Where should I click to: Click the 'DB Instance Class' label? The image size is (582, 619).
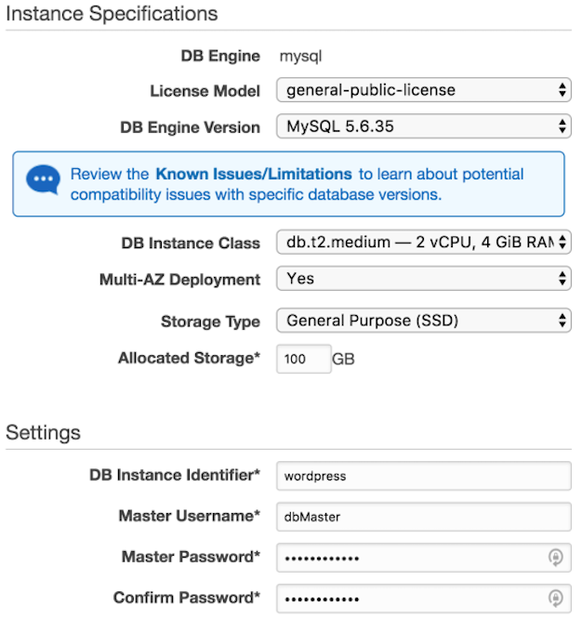(191, 244)
